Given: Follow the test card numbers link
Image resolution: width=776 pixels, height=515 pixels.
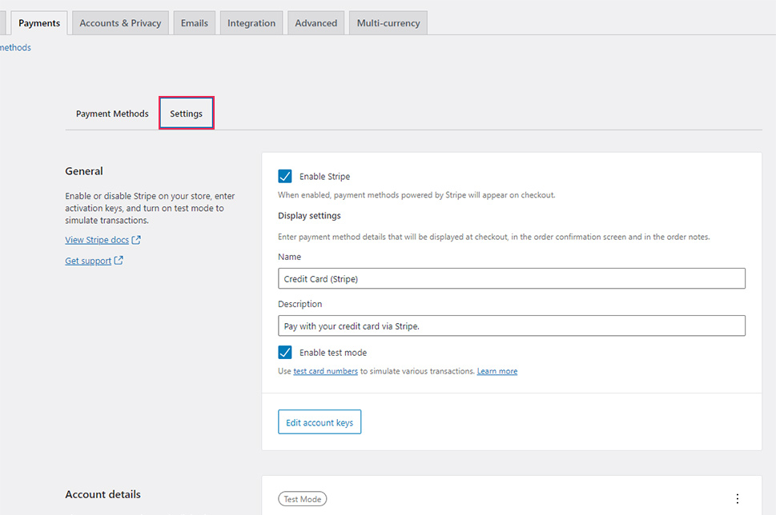Looking at the screenshot, I should 326,371.
